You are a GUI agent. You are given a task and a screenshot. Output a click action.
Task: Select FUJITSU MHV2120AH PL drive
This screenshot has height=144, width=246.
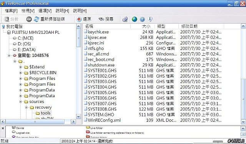coord(36,32)
